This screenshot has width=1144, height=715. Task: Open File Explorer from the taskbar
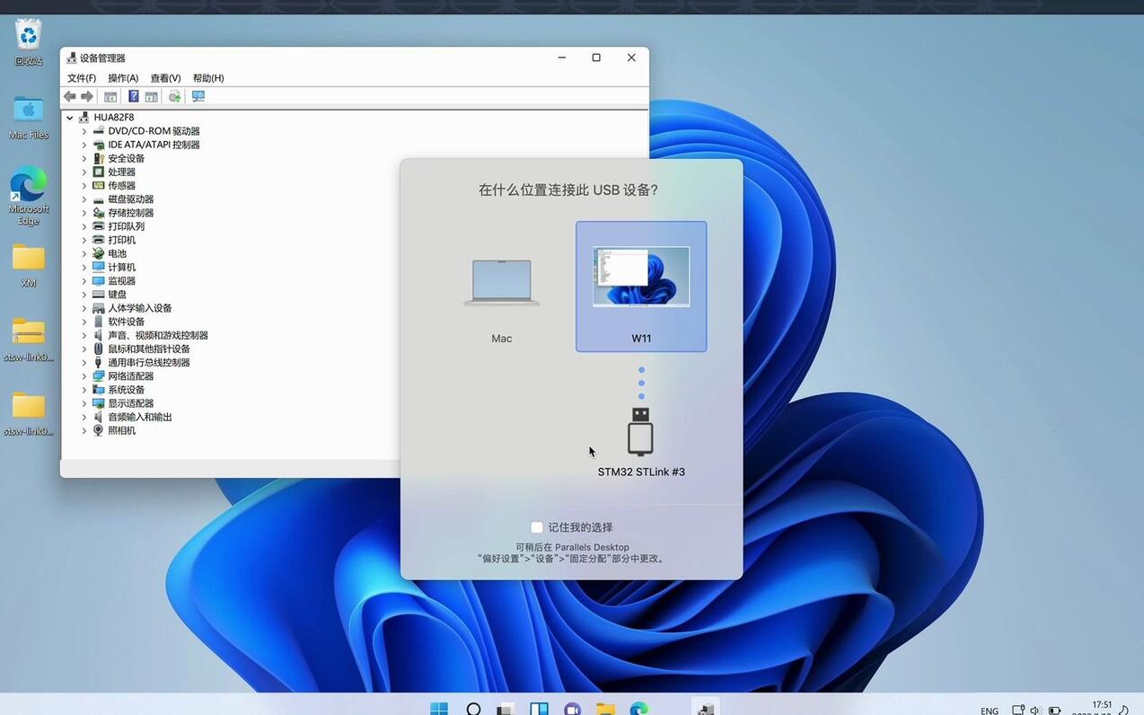click(605, 710)
